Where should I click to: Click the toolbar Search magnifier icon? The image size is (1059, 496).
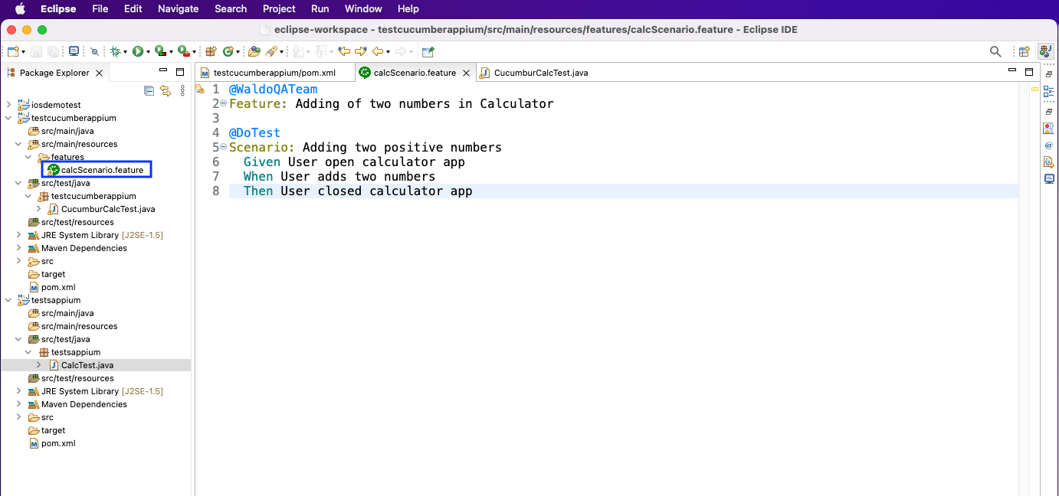[995, 51]
